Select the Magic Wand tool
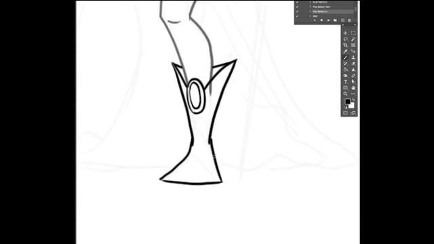The height and width of the screenshot is (244, 434). [x=353, y=39]
